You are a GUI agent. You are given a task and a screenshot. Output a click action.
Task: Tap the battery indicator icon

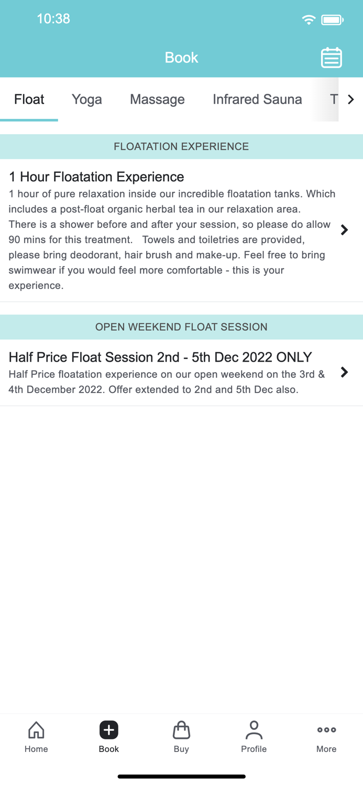[x=332, y=19]
